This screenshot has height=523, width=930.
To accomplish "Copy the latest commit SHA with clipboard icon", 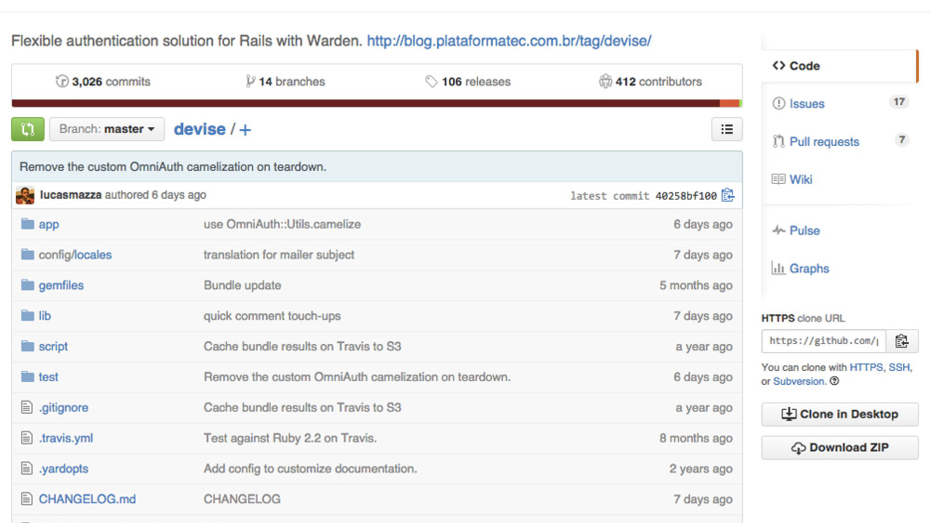I will [728, 195].
